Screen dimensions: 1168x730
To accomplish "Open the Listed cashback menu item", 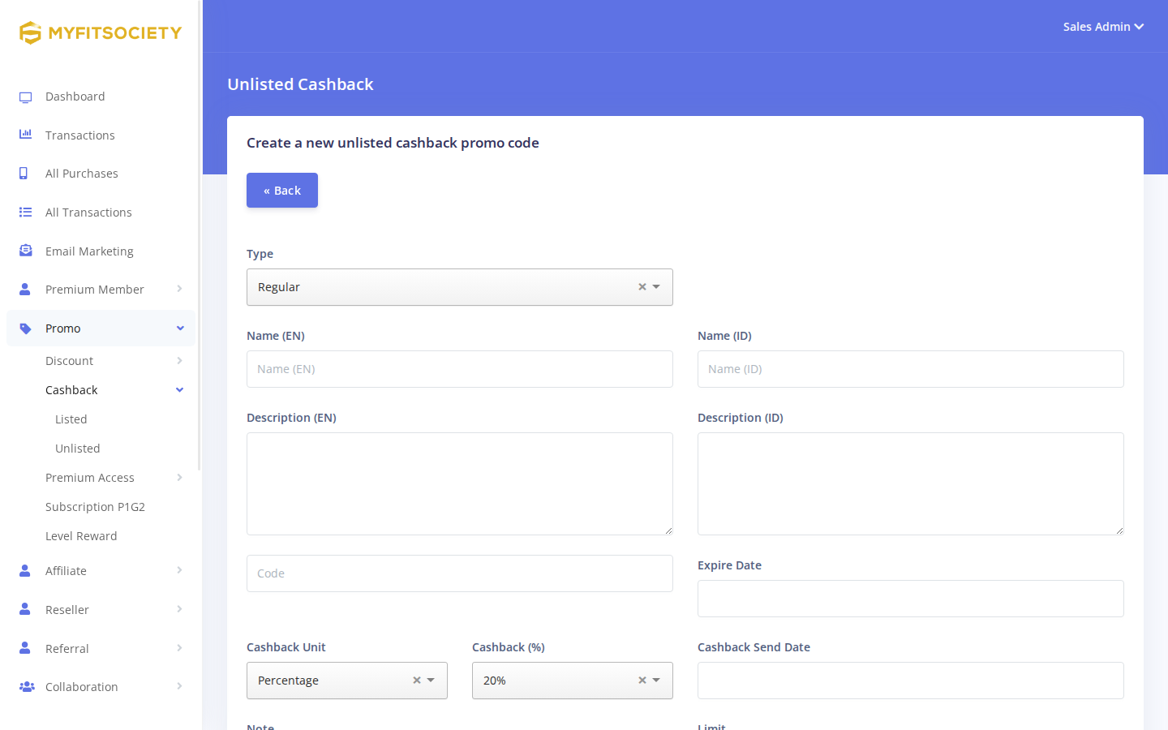I will click(71, 419).
